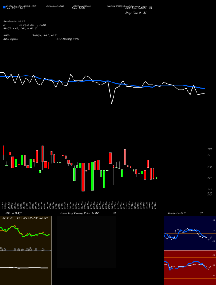
Task: Click the Day Vol 0 M value
Action: 136,13
